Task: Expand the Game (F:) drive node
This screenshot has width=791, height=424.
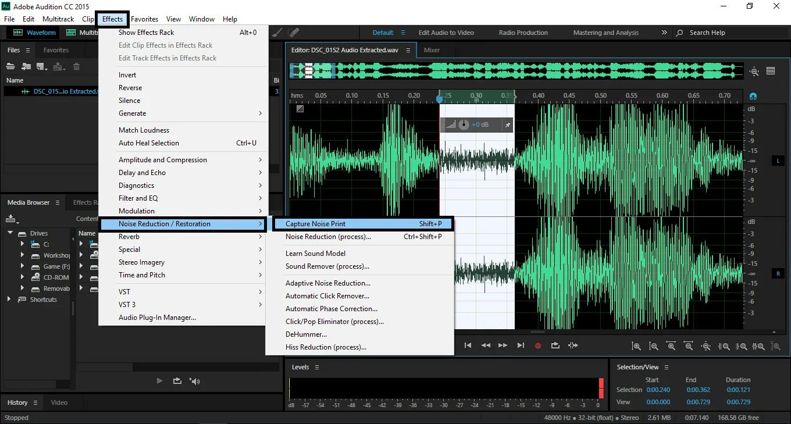Action: (x=22, y=266)
